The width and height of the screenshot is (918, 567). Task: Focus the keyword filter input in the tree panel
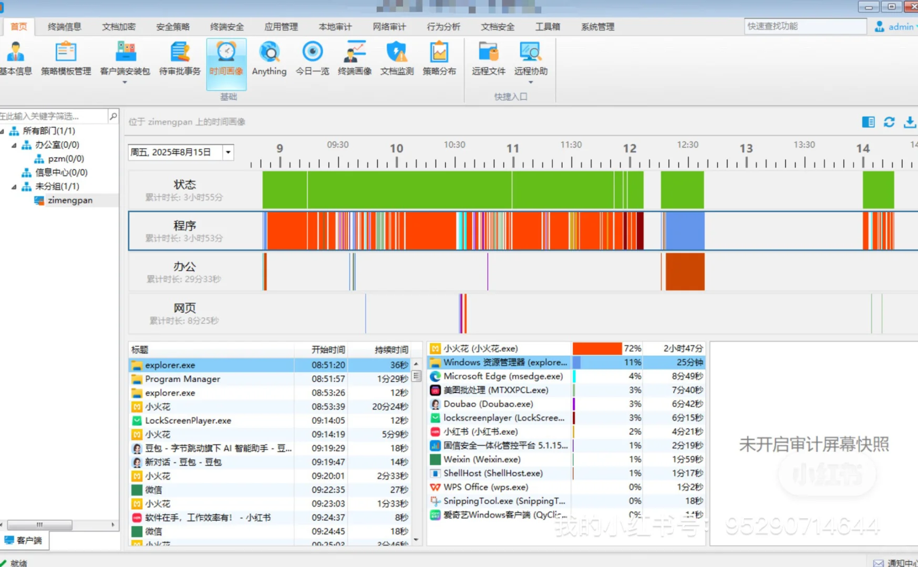pos(54,116)
